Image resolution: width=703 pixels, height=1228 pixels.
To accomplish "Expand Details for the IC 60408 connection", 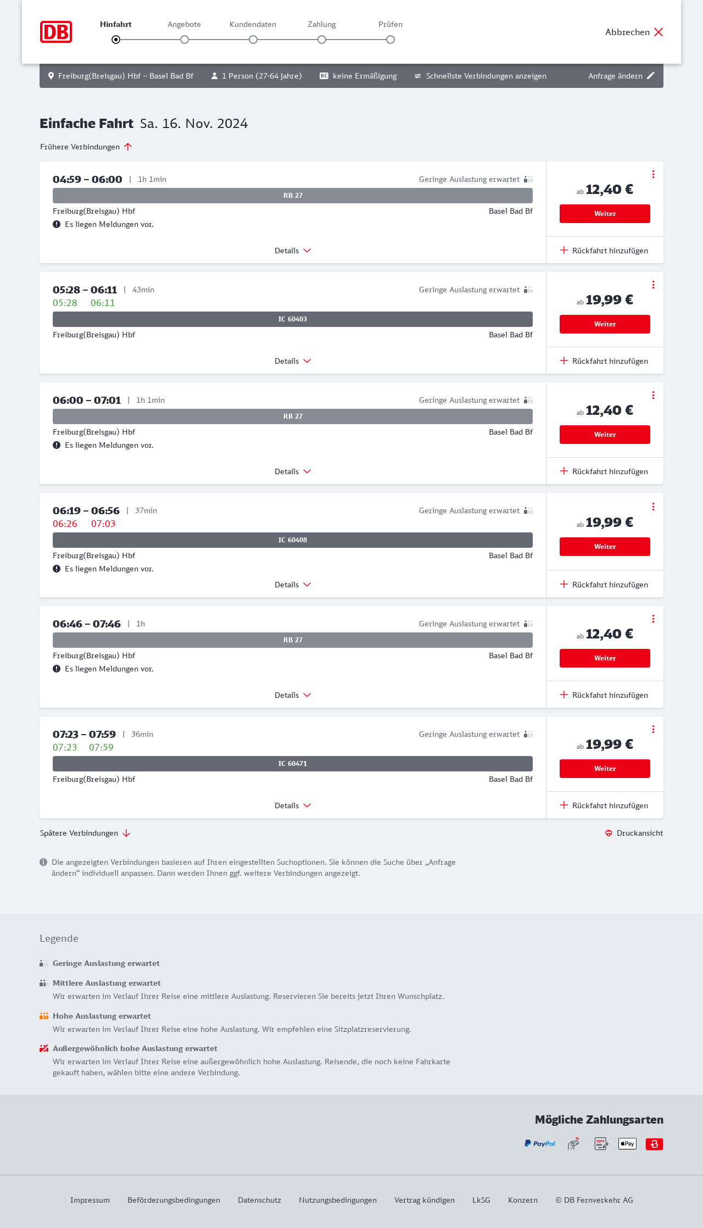I will [293, 585].
